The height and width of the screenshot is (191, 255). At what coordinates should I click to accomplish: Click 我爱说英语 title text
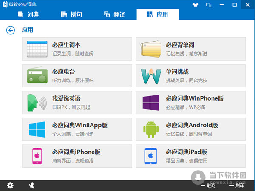tap(66, 98)
